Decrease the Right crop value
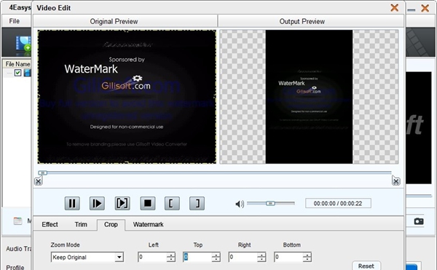437x270 pixels. coord(261,259)
